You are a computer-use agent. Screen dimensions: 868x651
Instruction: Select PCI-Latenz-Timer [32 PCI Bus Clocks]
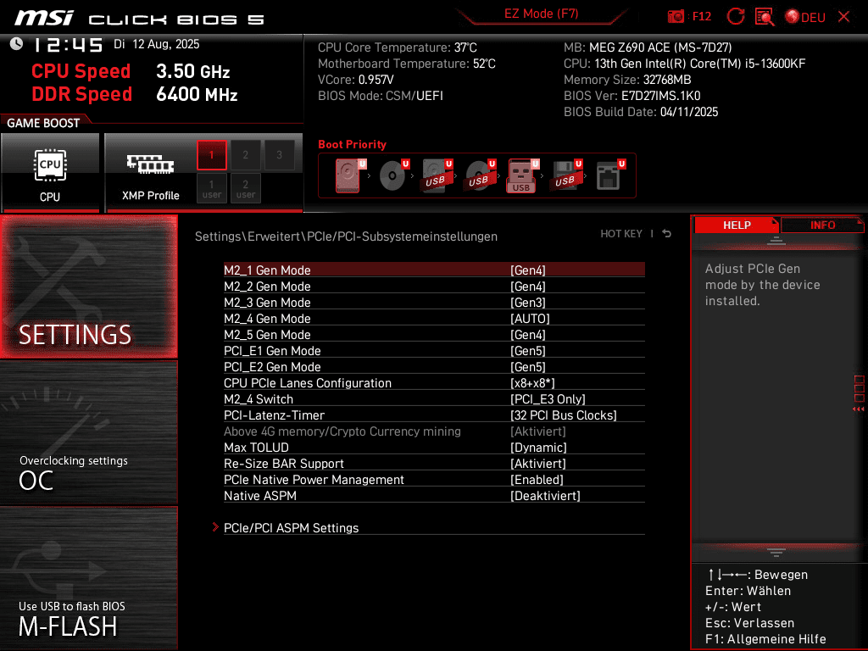click(x=434, y=415)
